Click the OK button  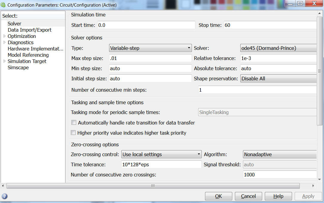click(218, 196)
